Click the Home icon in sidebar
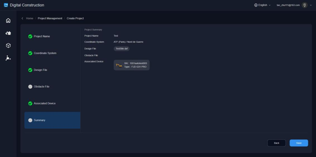This screenshot has width=316, height=157. coord(8,21)
